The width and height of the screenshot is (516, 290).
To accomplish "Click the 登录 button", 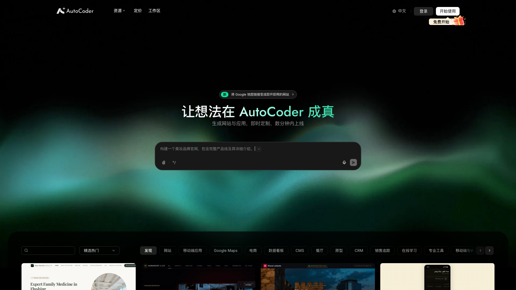I will coord(424,11).
